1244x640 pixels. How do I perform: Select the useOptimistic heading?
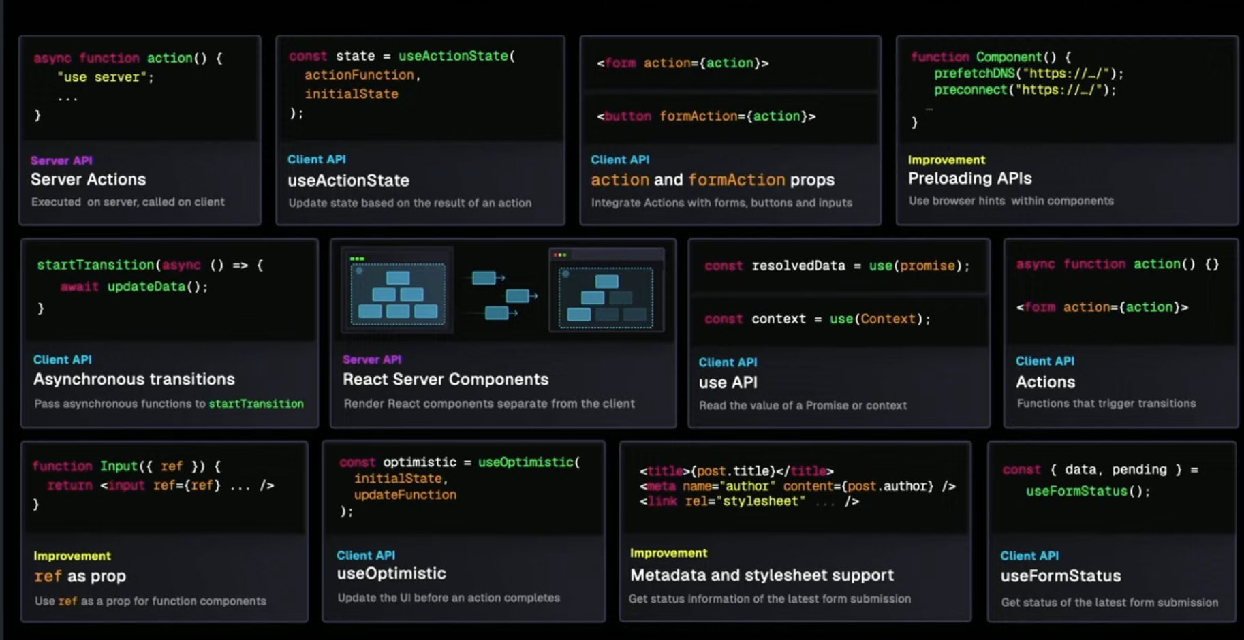tap(390, 573)
